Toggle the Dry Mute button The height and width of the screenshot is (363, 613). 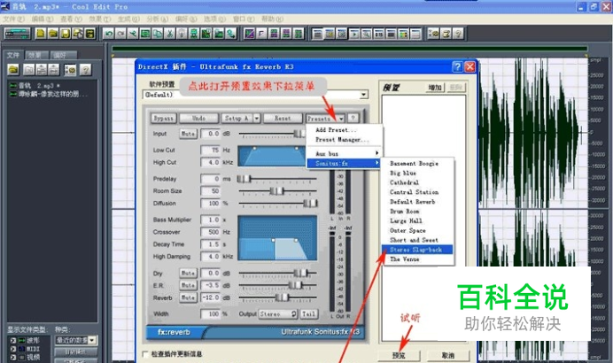coord(188,273)
